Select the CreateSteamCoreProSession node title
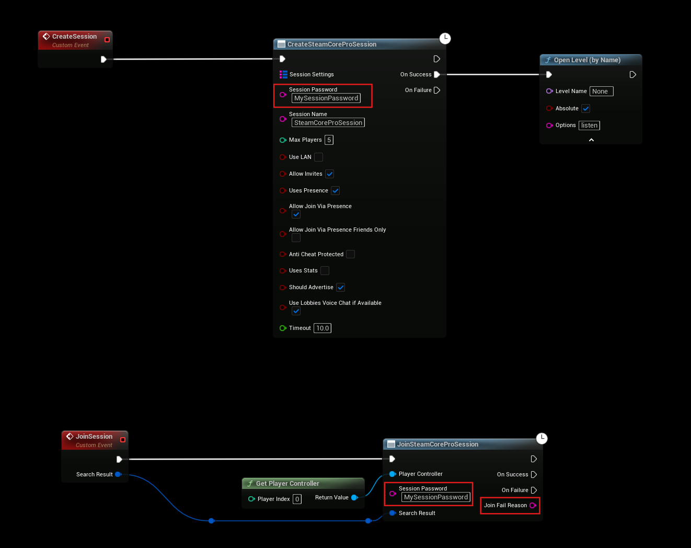This screenshot has width=691, height=548. (332, 44)
